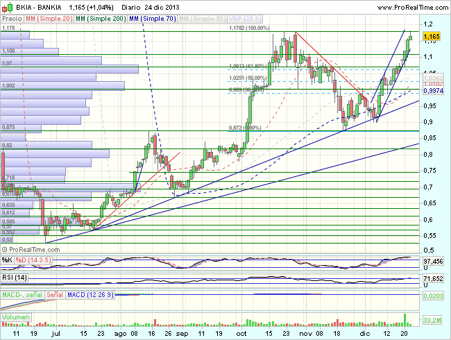
Task: Click the 97,456 stochastic value box
Action: pyautogui.click(x=433, y=261)
